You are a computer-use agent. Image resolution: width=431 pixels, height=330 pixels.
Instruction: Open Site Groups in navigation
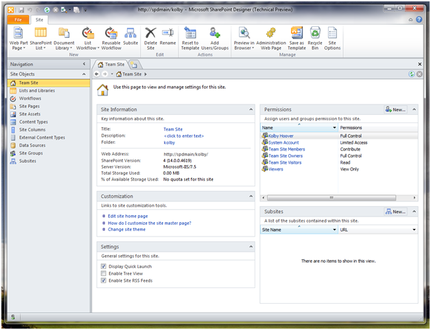point(31,153)
